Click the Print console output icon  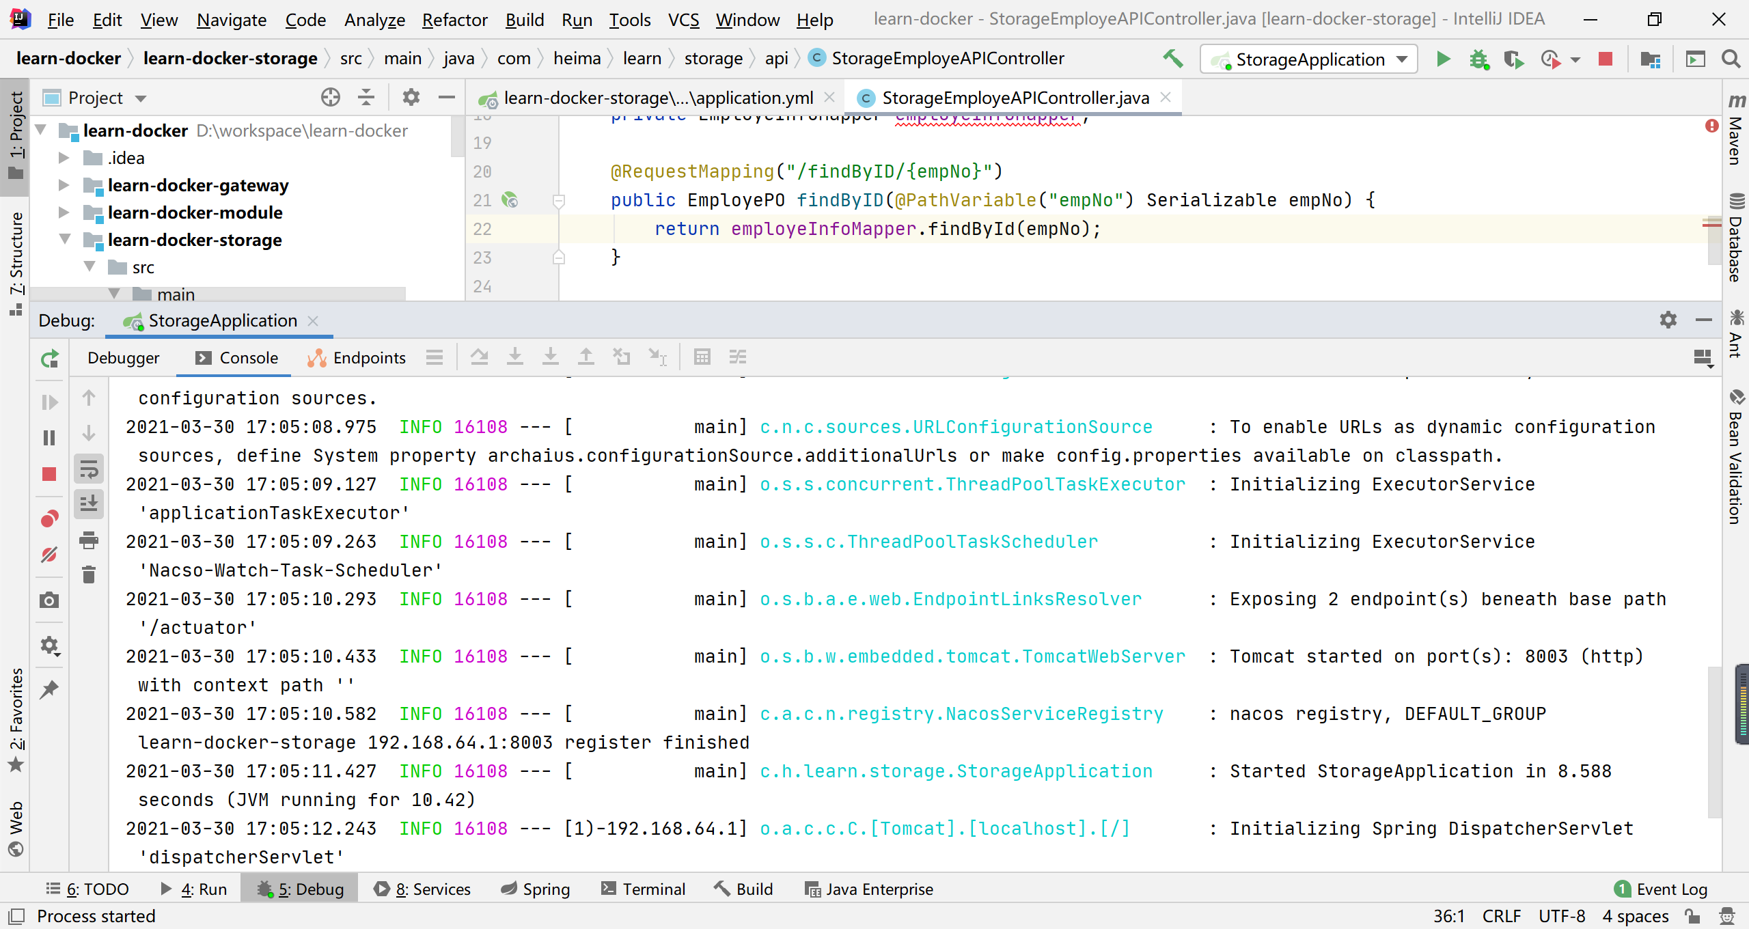point(89,540)
